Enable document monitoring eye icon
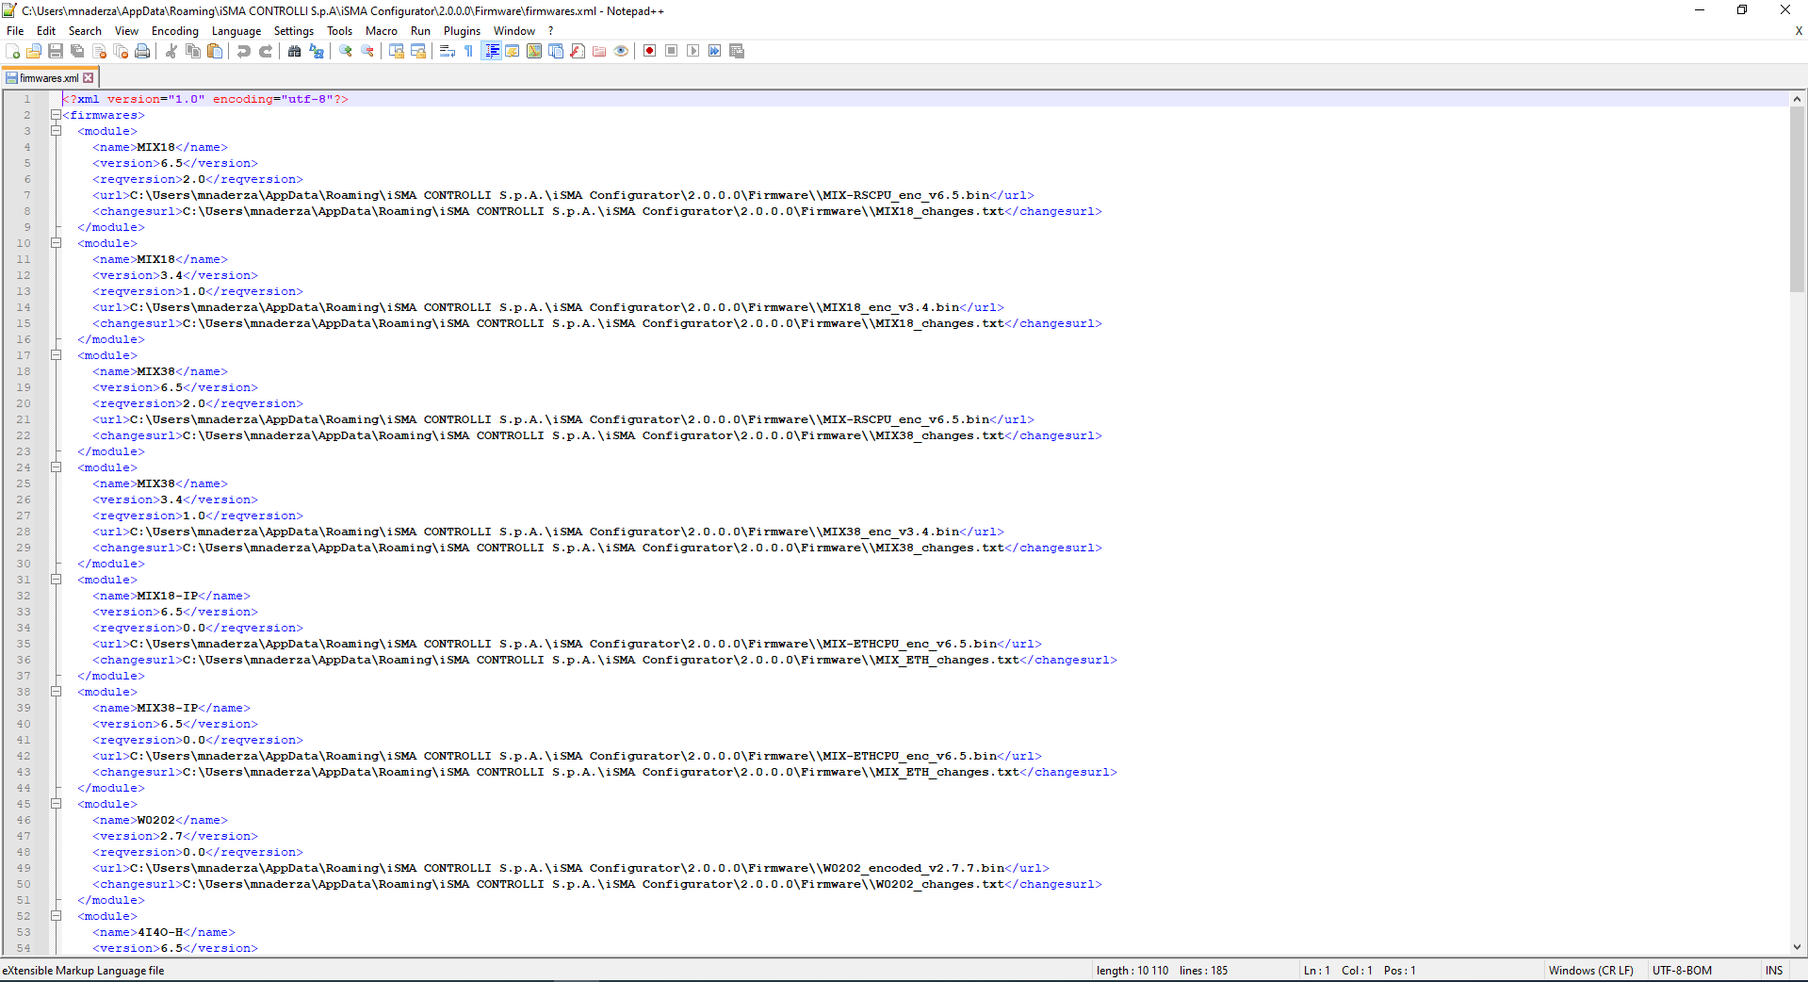Screen dimensions: 1808x982 pyautogui.click(x=621, y=51)
